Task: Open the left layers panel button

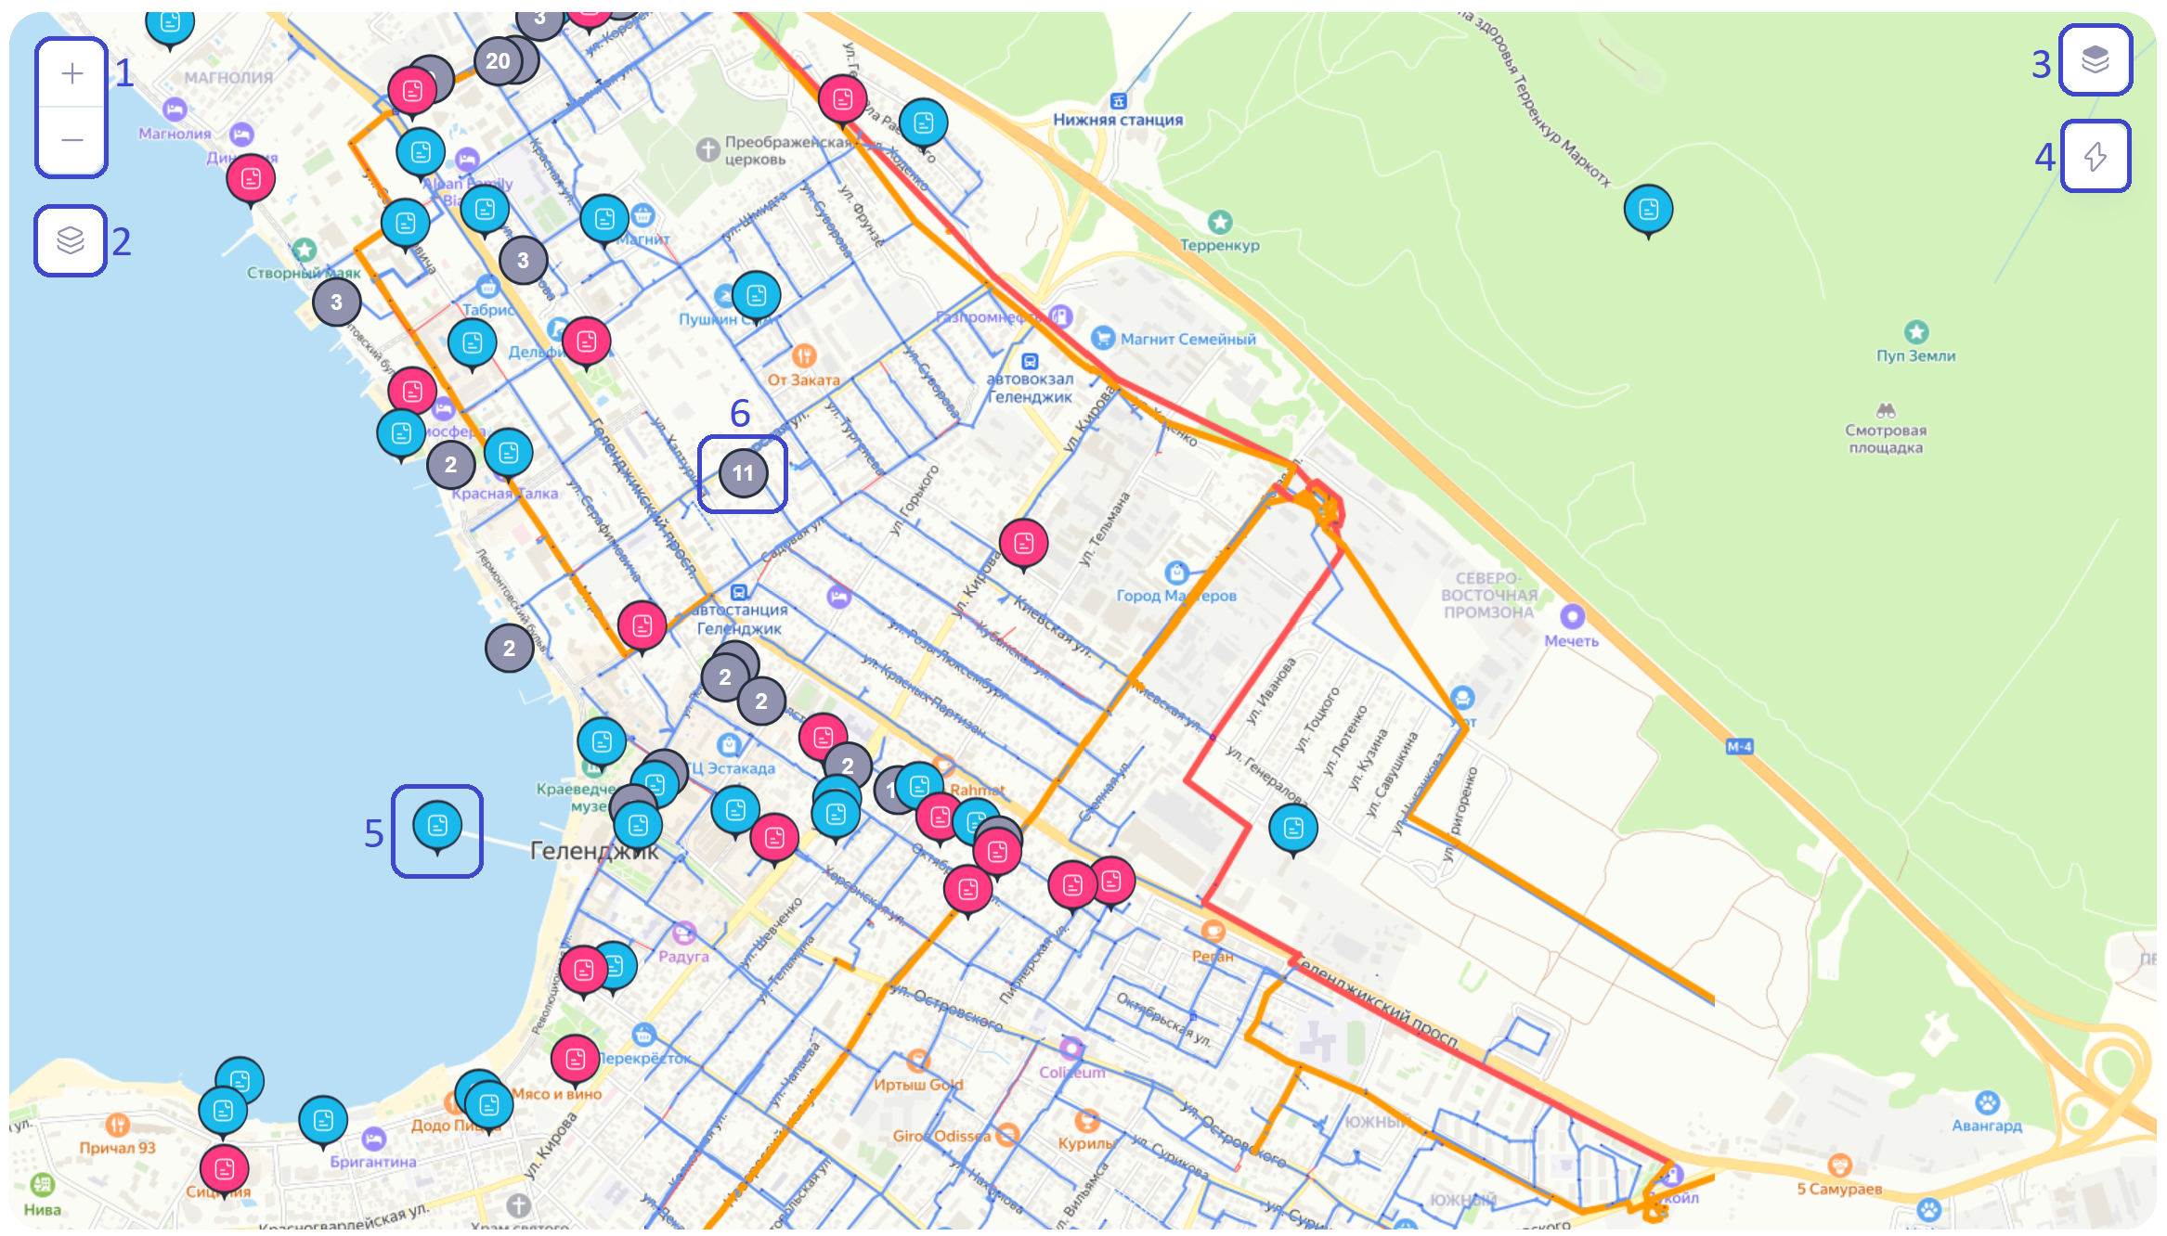Action: click(x=71, y=240)
